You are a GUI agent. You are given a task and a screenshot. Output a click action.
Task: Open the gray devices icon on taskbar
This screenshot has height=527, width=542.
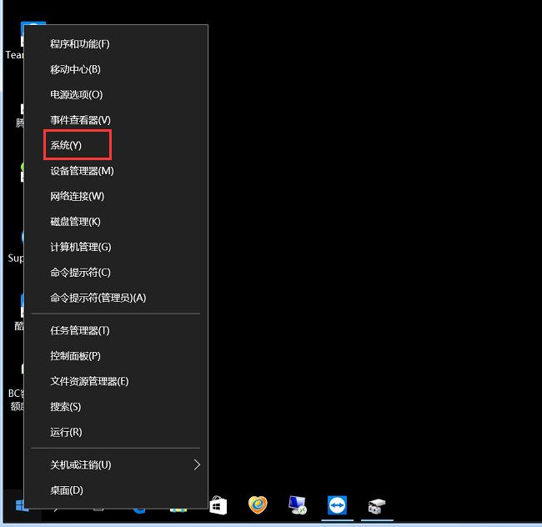click(377, 506)
